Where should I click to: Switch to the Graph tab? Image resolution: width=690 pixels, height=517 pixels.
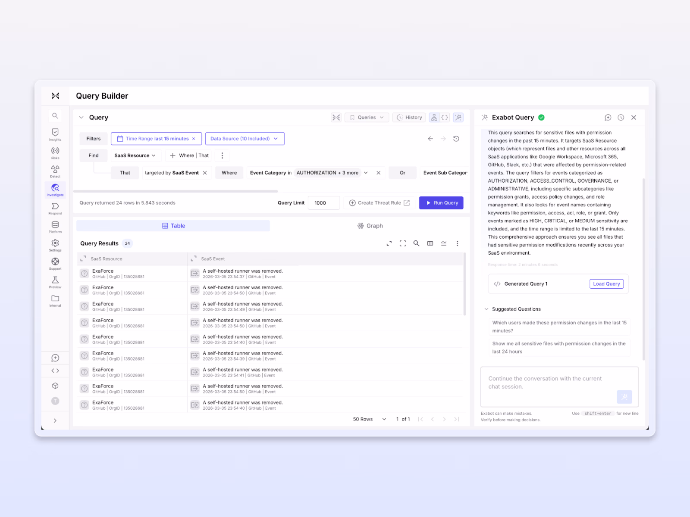[370, 225]
